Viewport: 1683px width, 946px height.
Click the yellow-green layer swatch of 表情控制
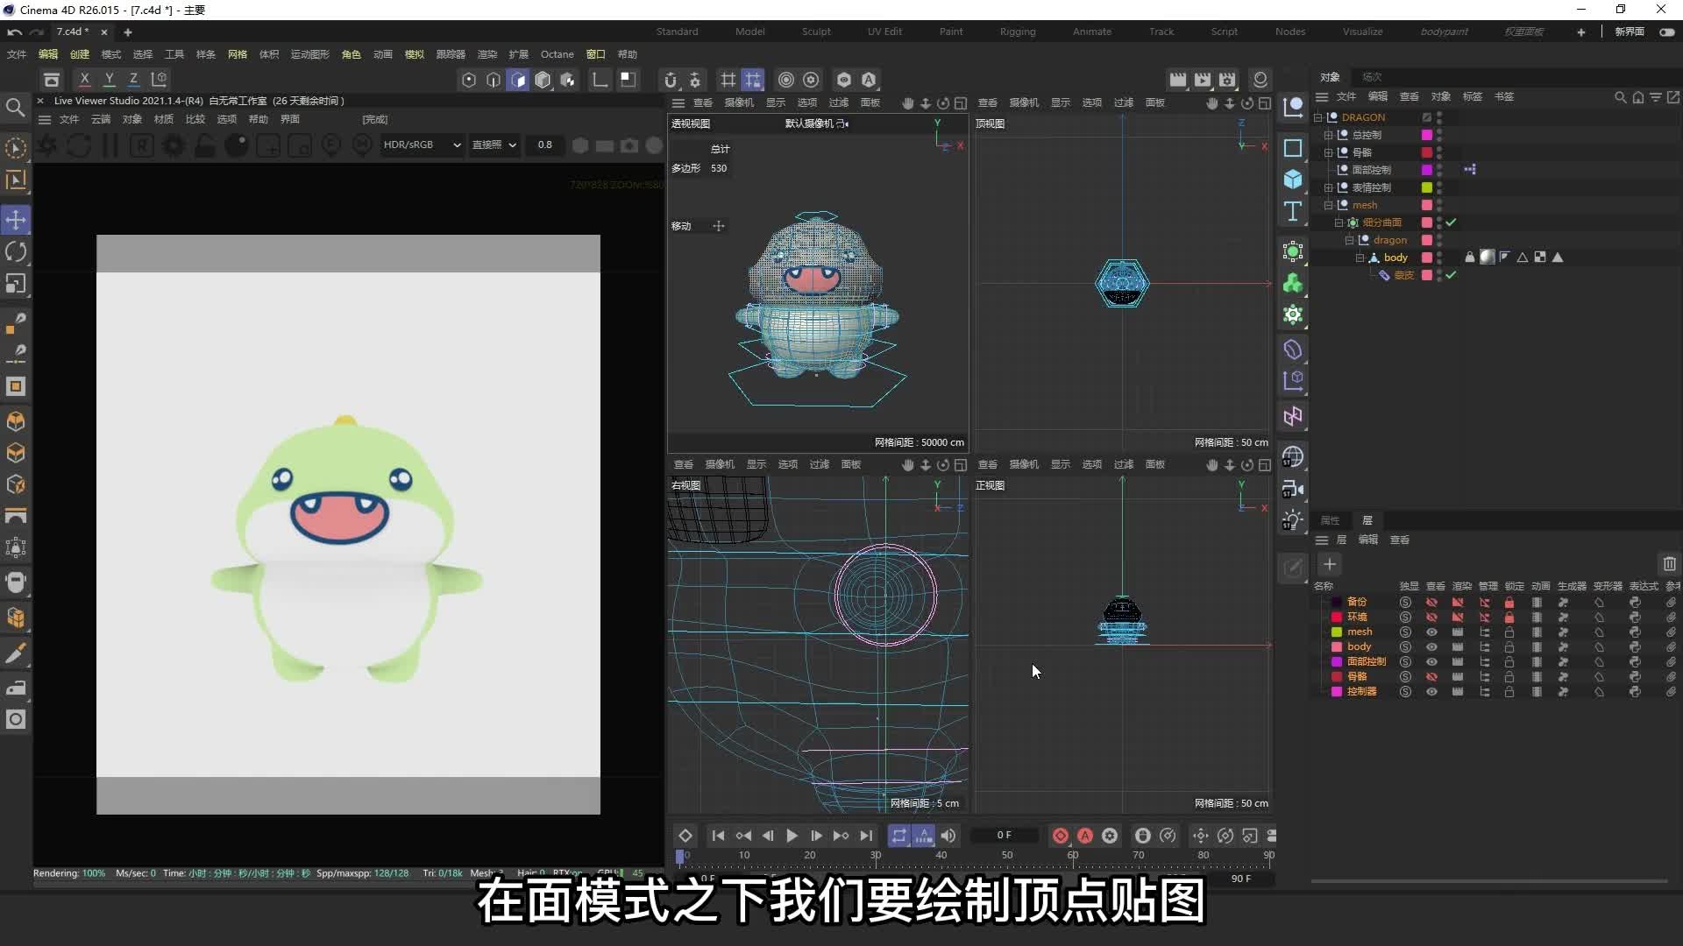(1427, 187)
